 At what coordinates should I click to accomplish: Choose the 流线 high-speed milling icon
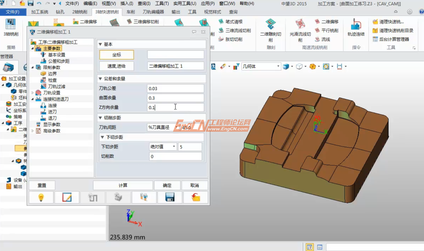tap(325, 39)
